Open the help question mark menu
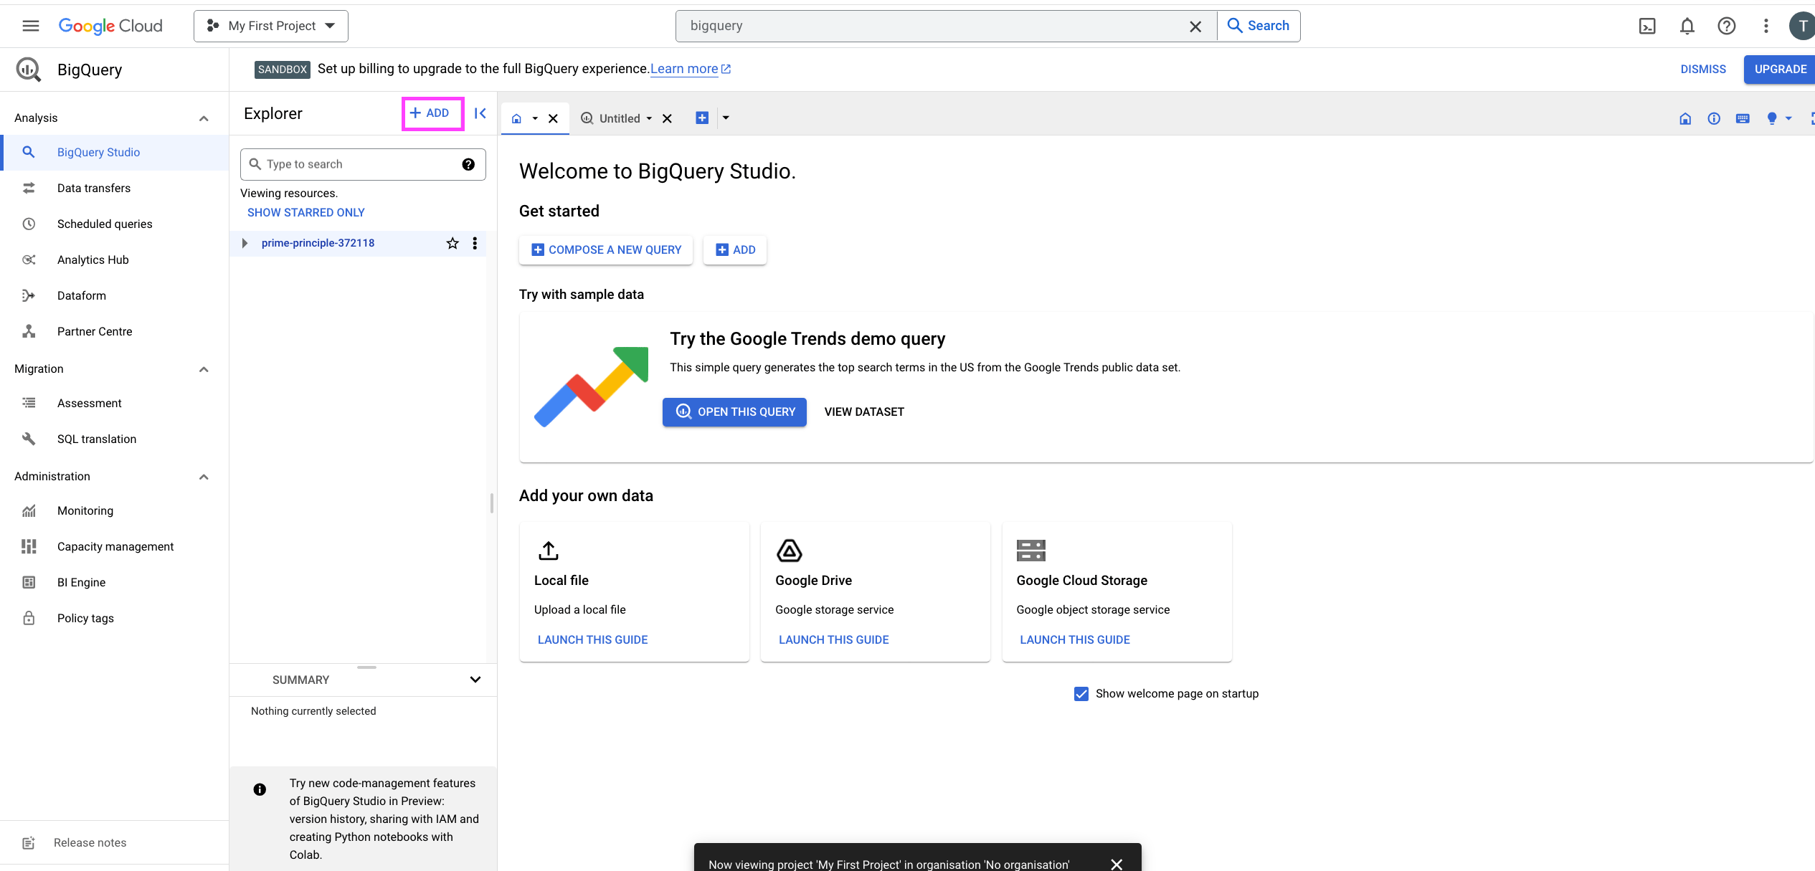Screen dimensions: 1815x871 pos(1727,26)
